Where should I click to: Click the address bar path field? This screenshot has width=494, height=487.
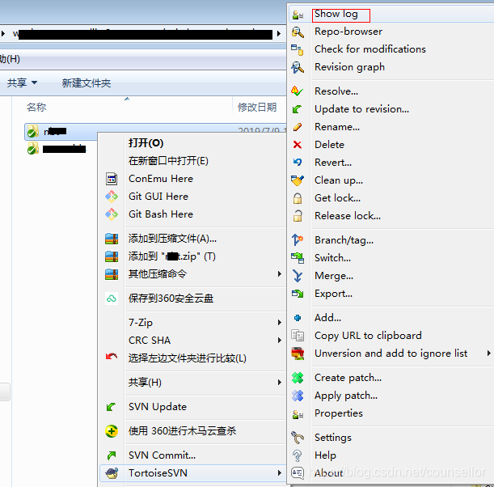[x=141, y=34]
